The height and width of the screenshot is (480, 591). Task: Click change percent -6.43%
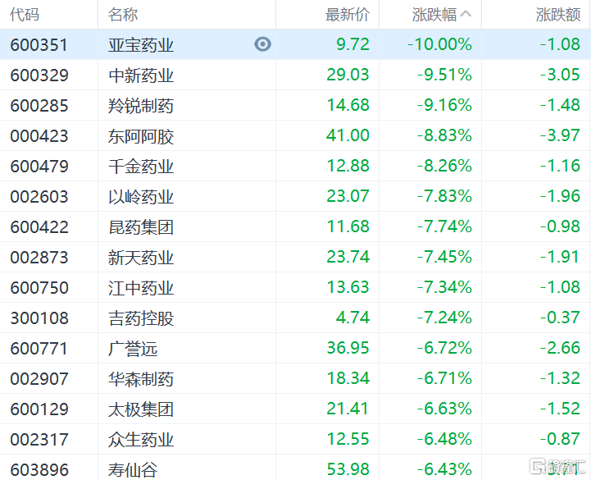(x=444, y=469)
